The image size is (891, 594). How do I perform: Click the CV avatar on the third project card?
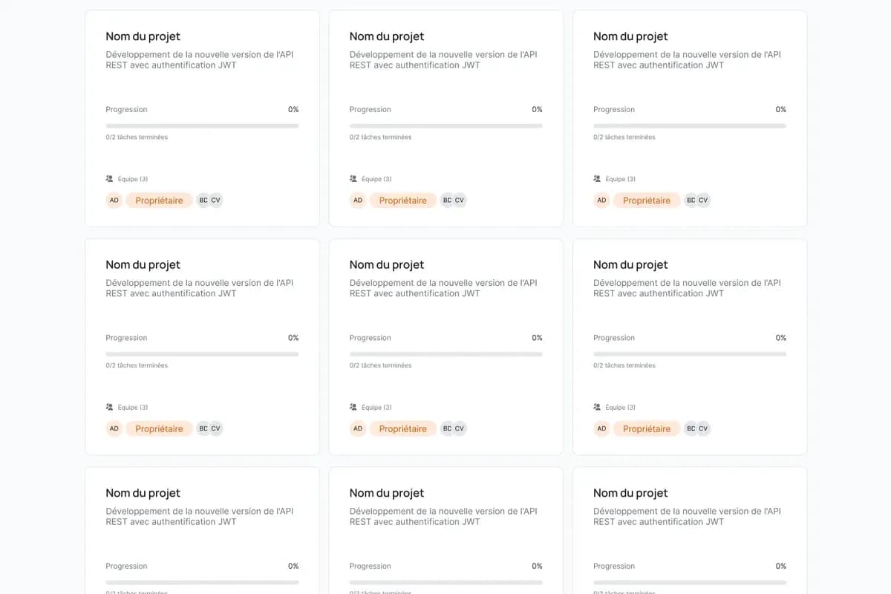pos(703,200)
